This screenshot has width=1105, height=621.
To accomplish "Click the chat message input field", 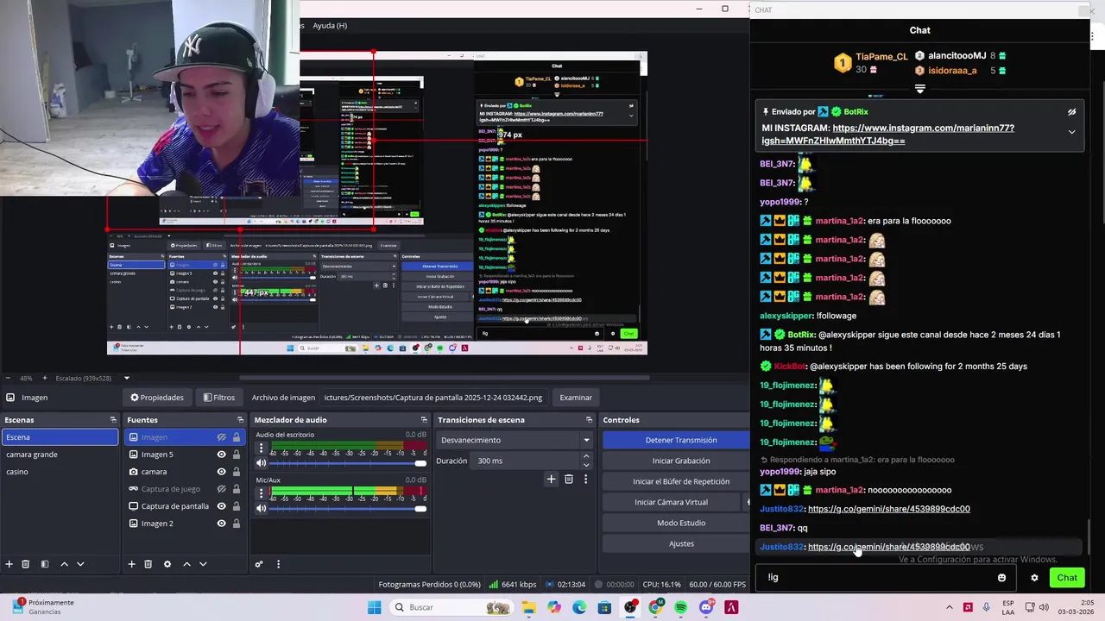I will point(876,578).
